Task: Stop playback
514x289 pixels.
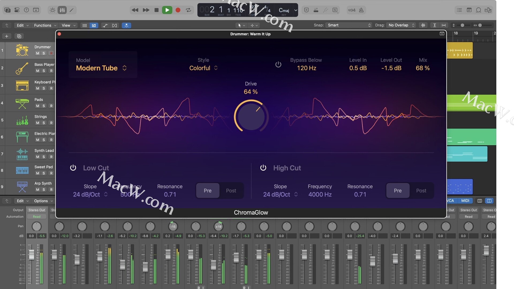Action: pyautogui.click(x=157, y=10)
